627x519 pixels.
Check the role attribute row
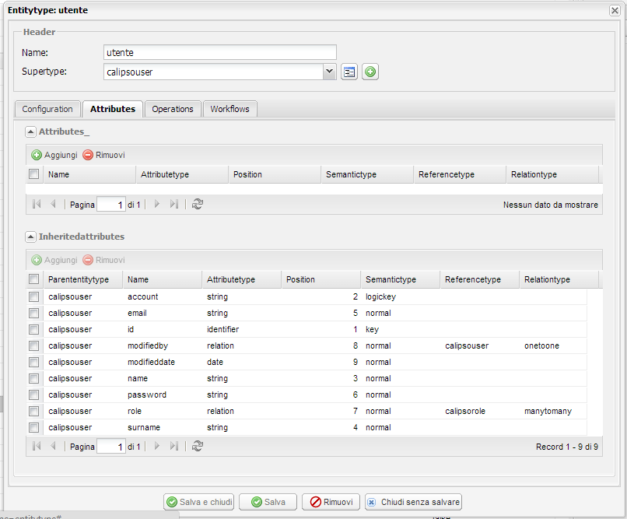pyautogui.click(x=33, y=411)
